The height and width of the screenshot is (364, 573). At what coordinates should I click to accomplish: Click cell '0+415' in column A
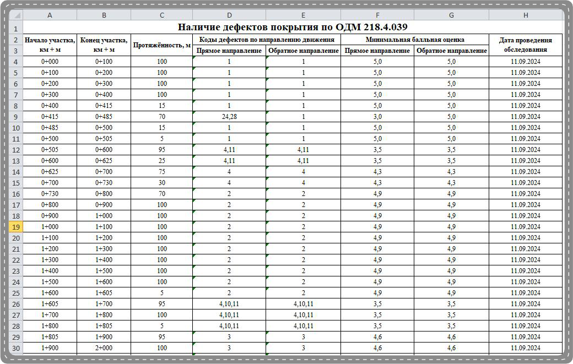tap(50, 116)
